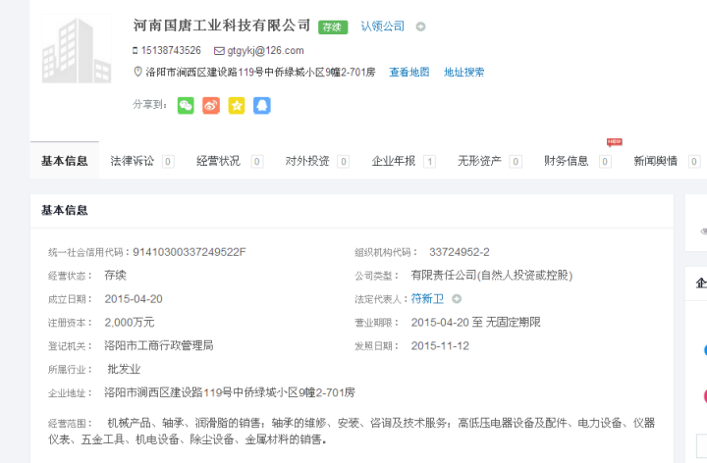
Task: Click the location pin icon by address
Action: pos(137,72)
